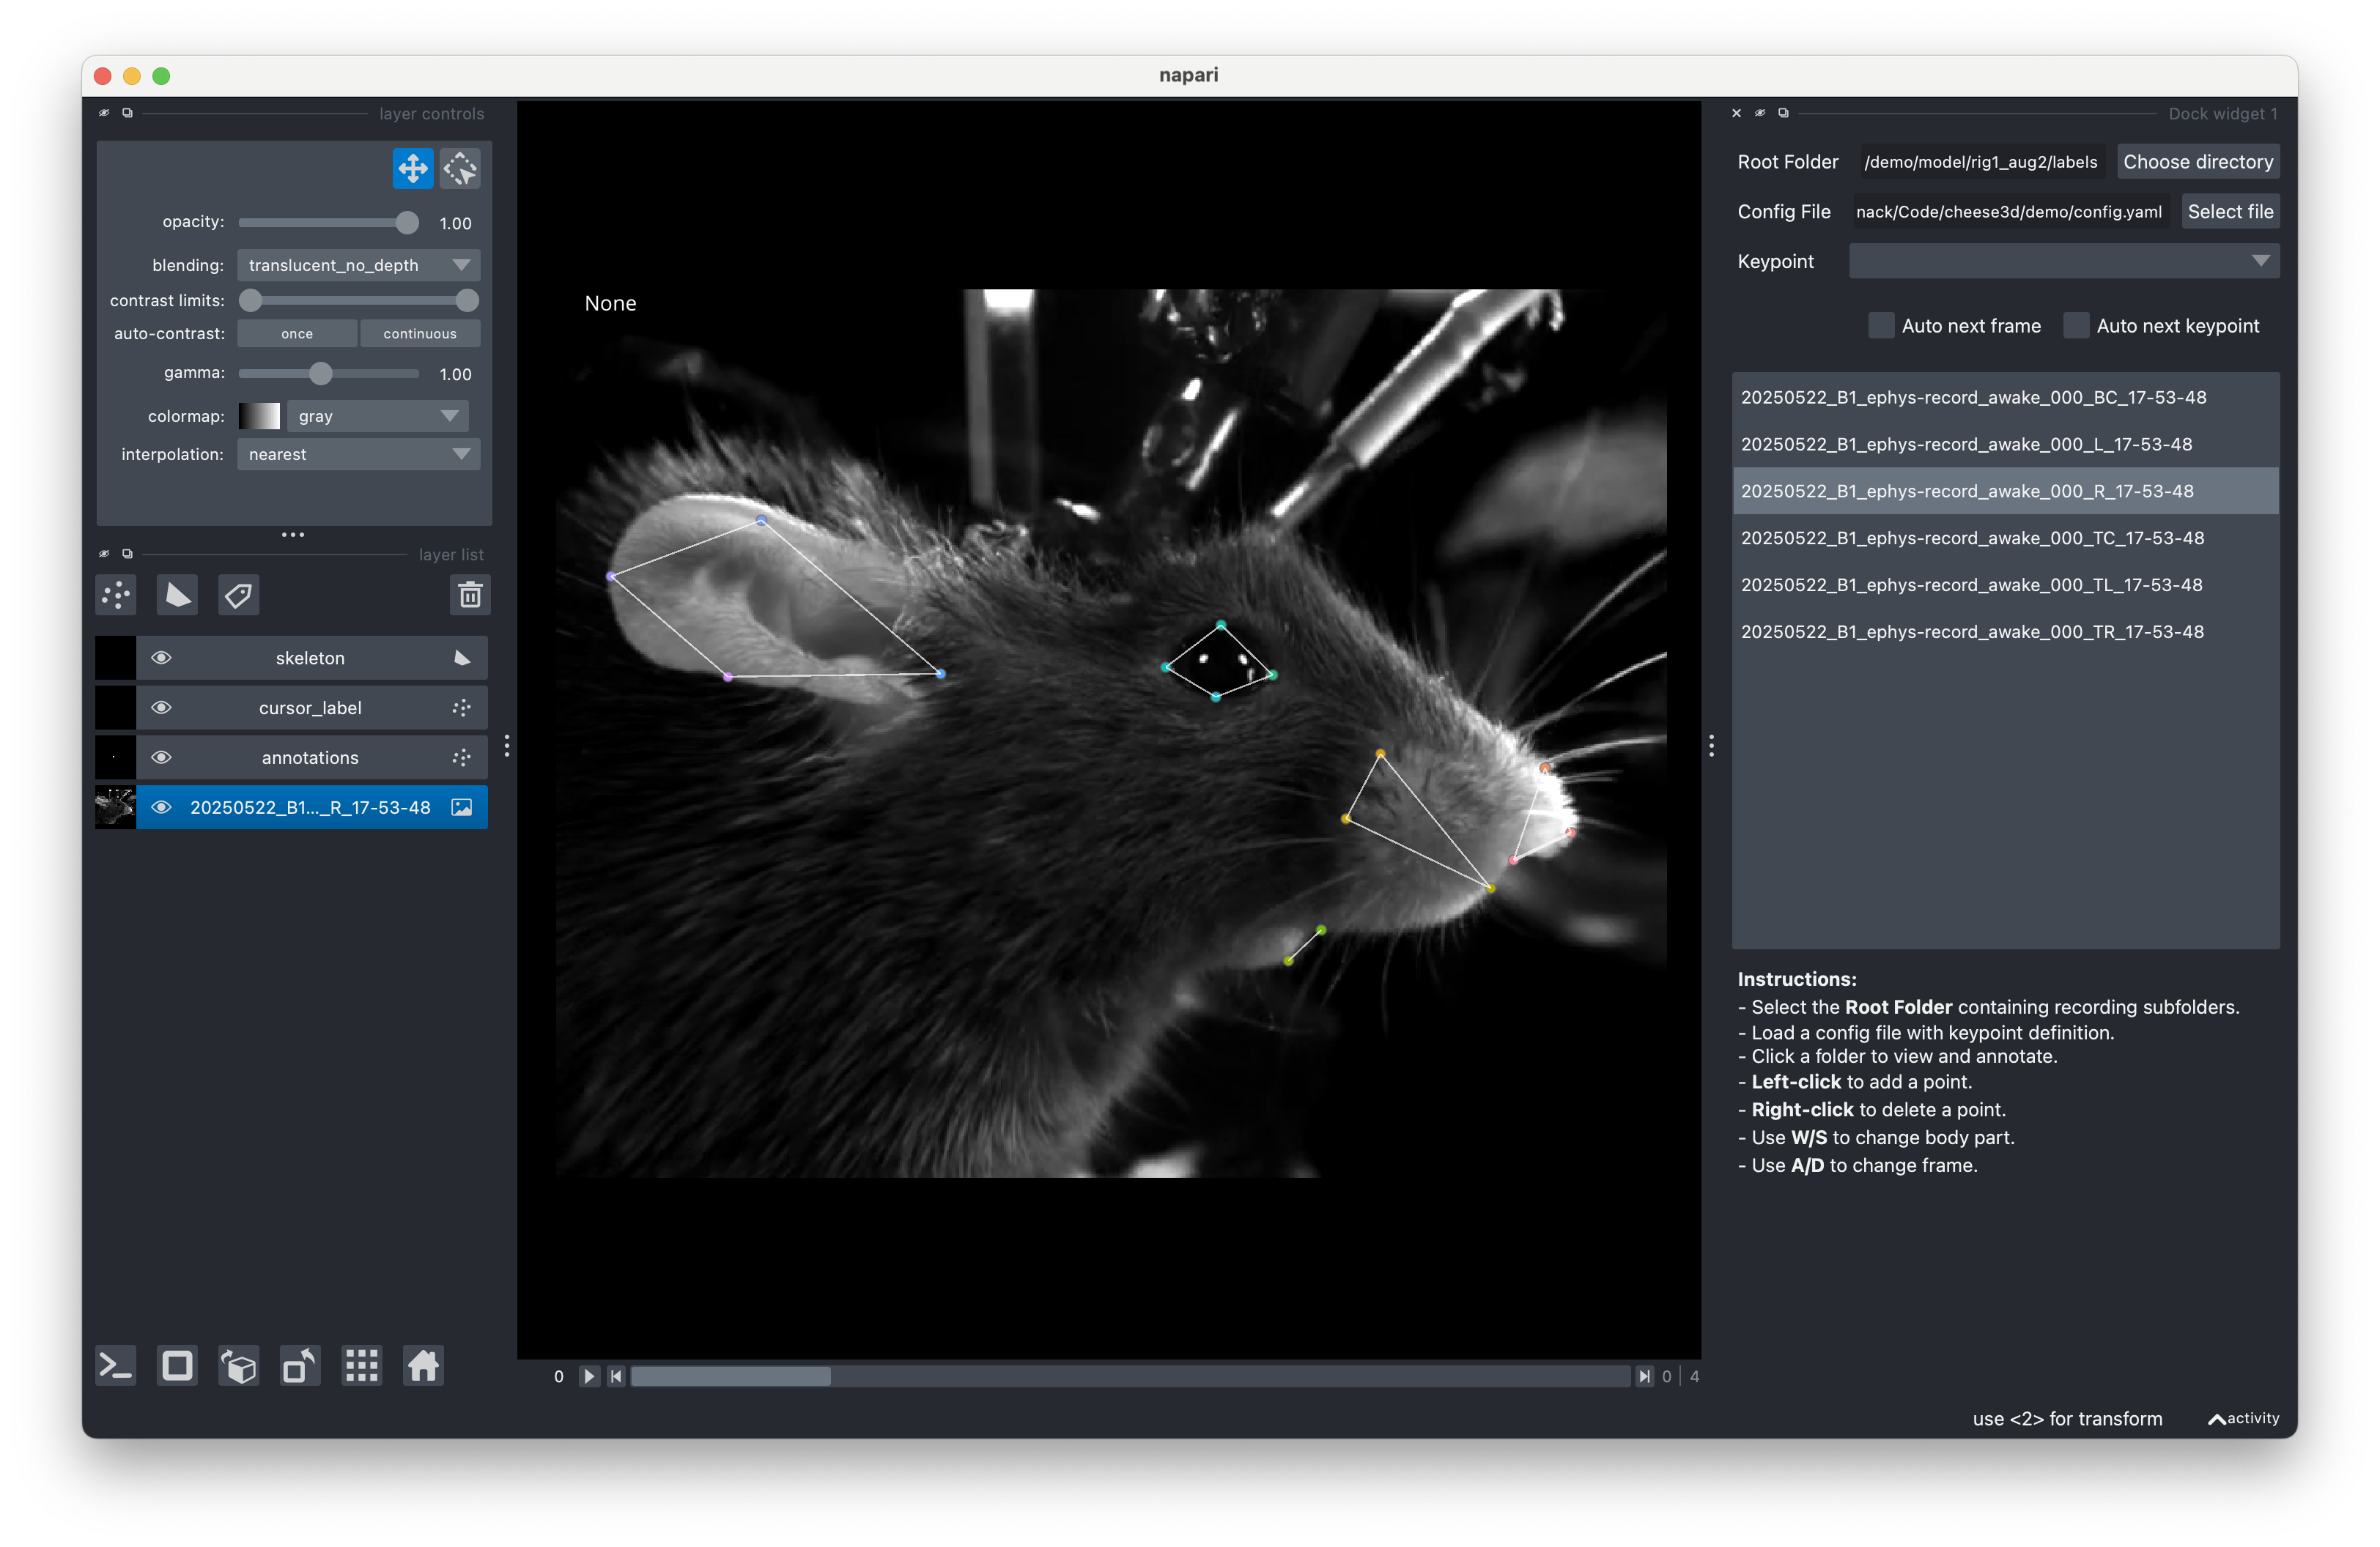Hide the skeleton layer
This screenshot has width=2380, height=1547.
tap(161, 658)
